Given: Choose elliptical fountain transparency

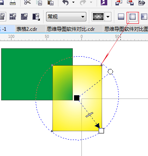Looking at the screenshot, I should (132, 16).
